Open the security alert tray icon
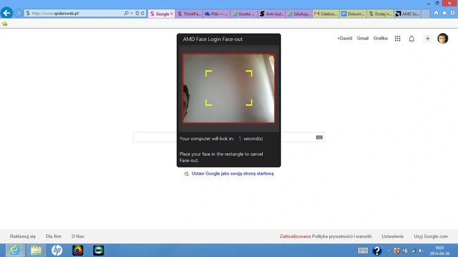This screenshot has width=458, height=257. click(x=397, y=251)
